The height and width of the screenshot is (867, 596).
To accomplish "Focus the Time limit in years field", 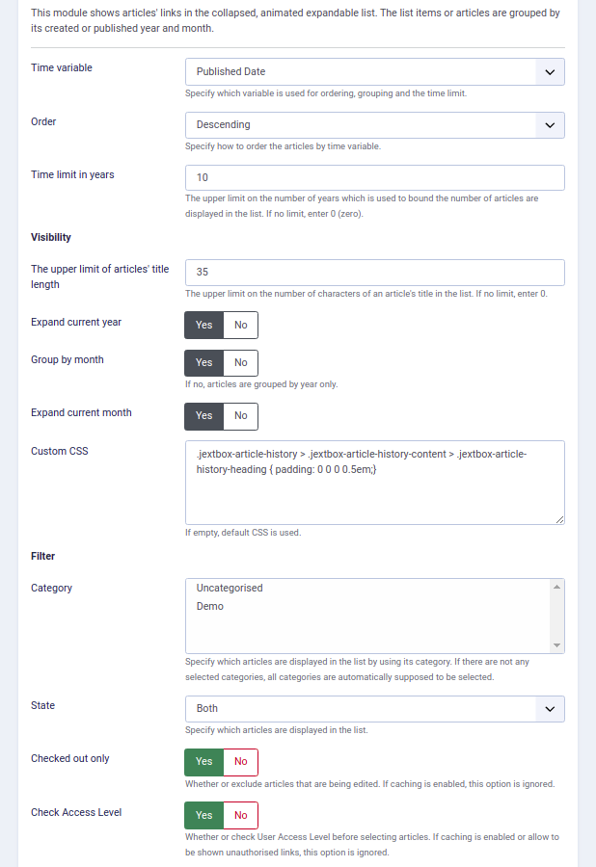I will (374, 177).
